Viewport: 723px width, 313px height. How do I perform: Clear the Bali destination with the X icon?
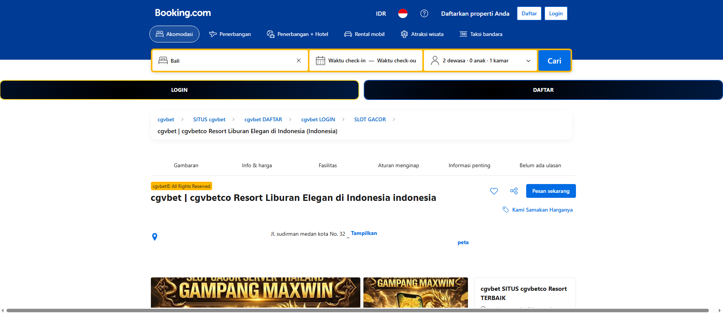coord(299,60)
